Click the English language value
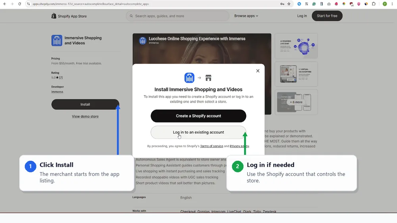This screenshot has height=223, width=397. pos(186,198)
